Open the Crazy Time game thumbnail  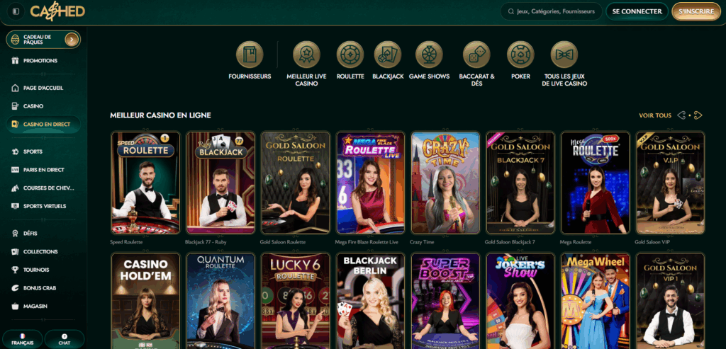pyautogui.click(x=445, y=183)
